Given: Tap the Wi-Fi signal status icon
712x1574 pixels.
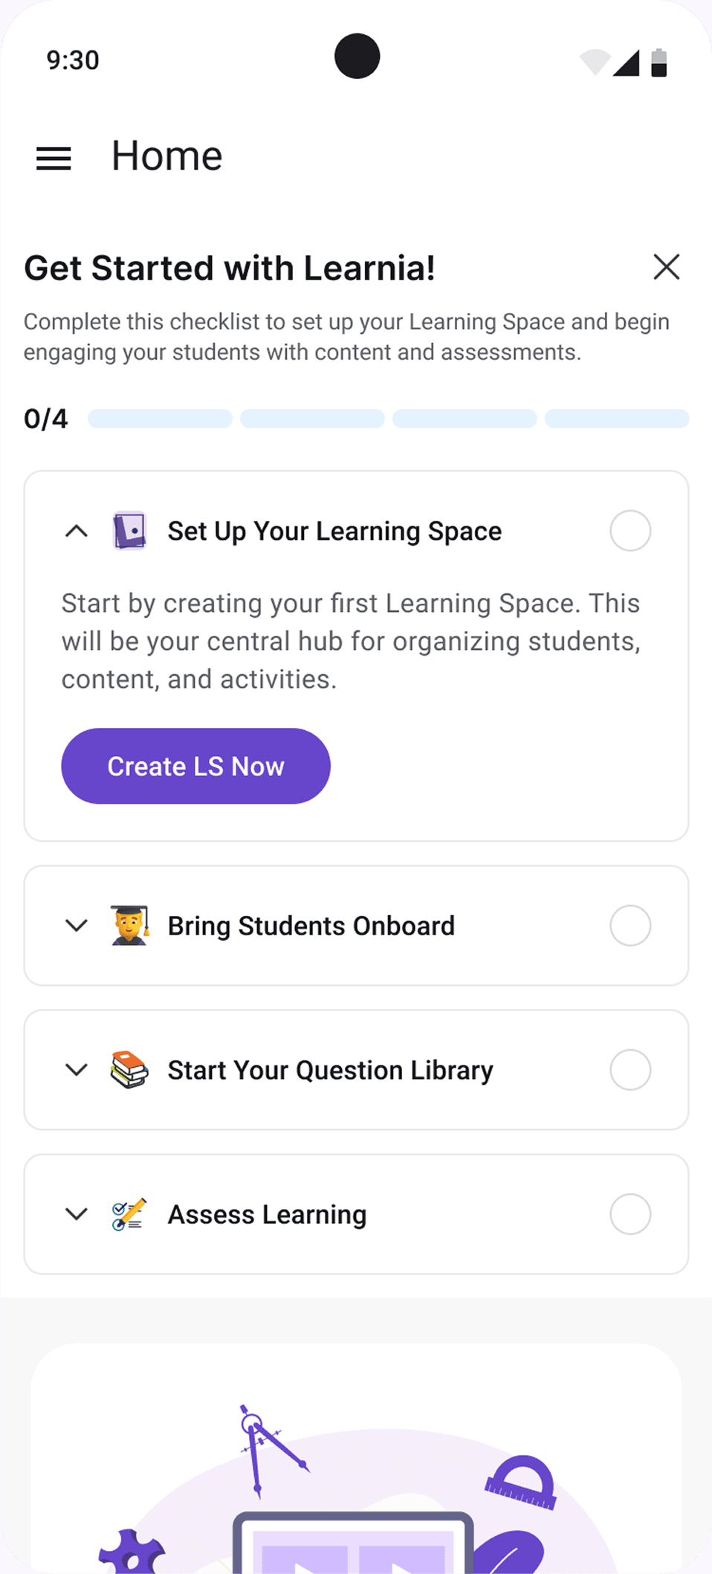Looking at the screenshot, I should 595,62.
